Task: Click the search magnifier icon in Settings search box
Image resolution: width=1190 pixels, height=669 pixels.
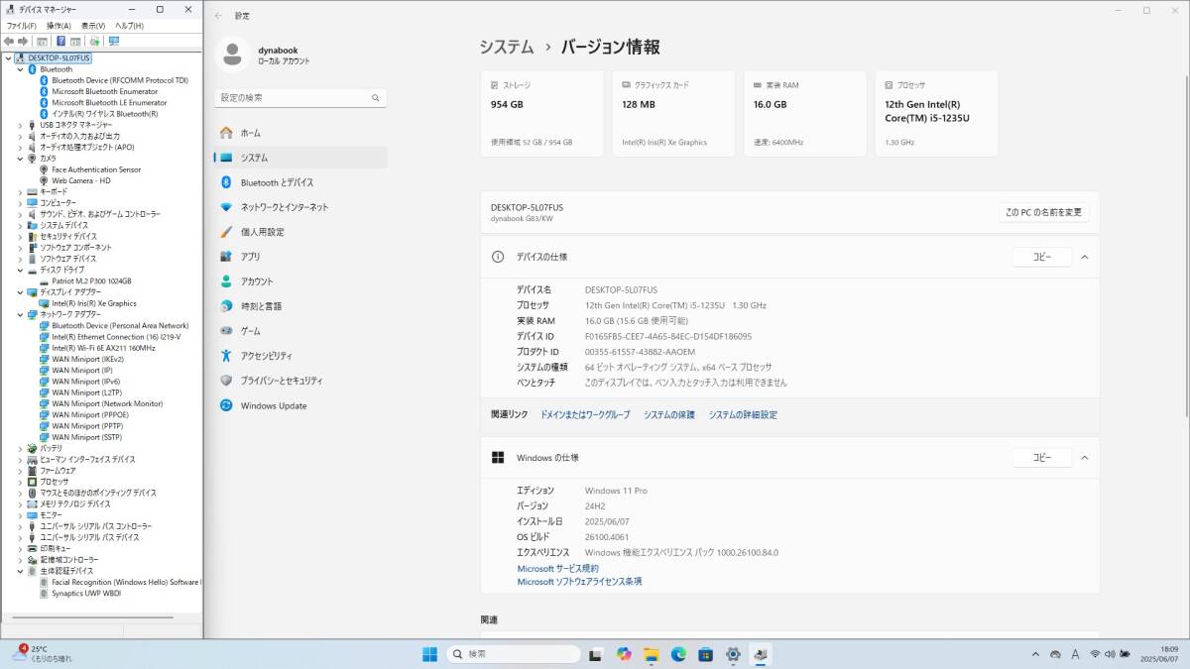Action: pos(376,98)
